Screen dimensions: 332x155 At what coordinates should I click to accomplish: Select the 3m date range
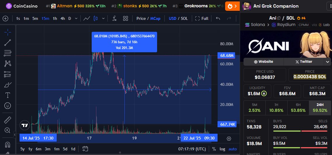coord(47,149)
